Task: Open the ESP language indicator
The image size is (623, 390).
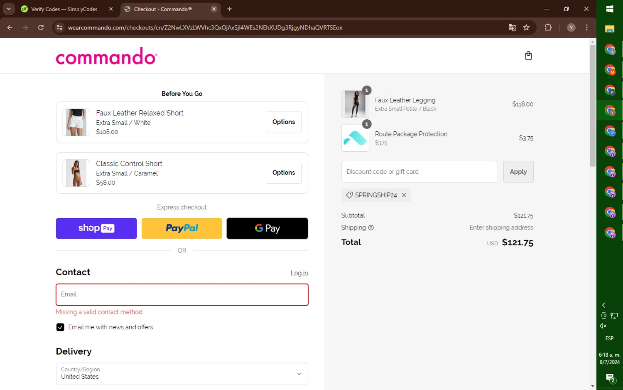Action: (609, 338)
